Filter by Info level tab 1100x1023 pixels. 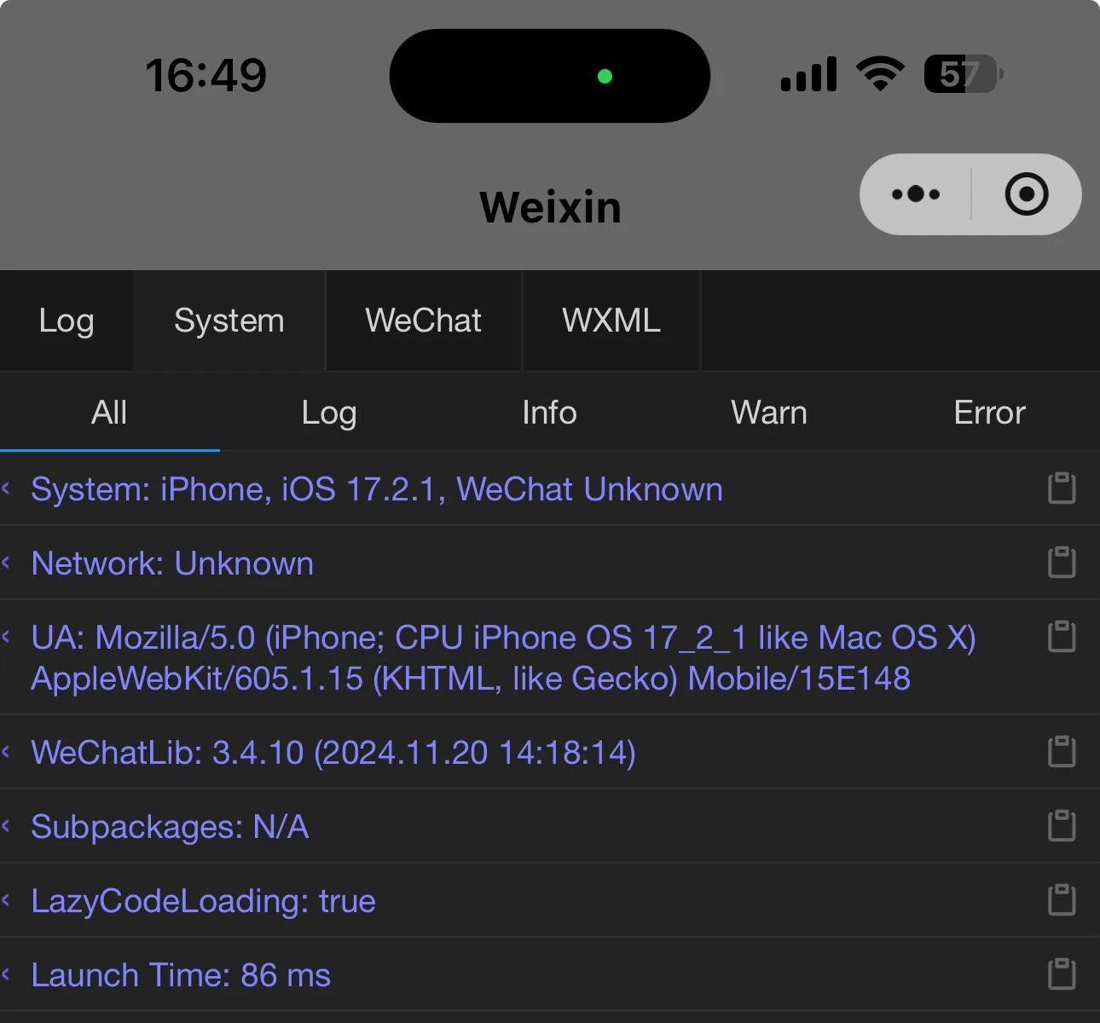[549, 413]
